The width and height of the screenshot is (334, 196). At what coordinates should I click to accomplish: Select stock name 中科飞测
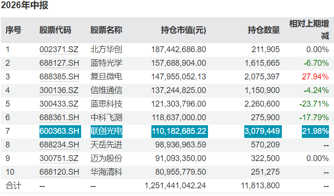[x=106, y=118]
